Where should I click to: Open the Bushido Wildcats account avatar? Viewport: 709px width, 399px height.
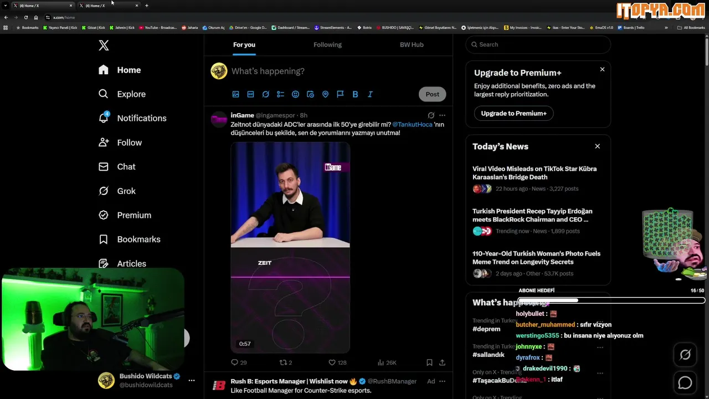[106, 380]
